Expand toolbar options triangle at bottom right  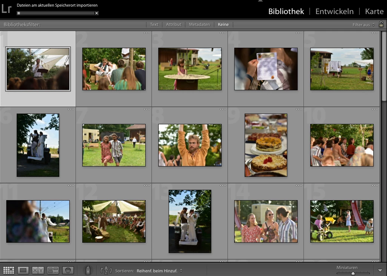(x=380, y=270)
